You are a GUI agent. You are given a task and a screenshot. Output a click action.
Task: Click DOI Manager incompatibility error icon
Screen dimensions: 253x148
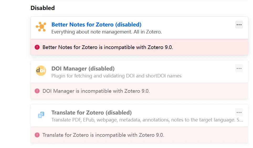[37, 91]
